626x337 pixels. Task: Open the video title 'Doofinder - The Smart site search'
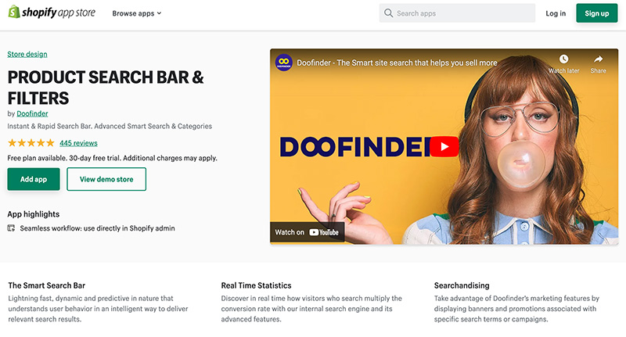397,63
